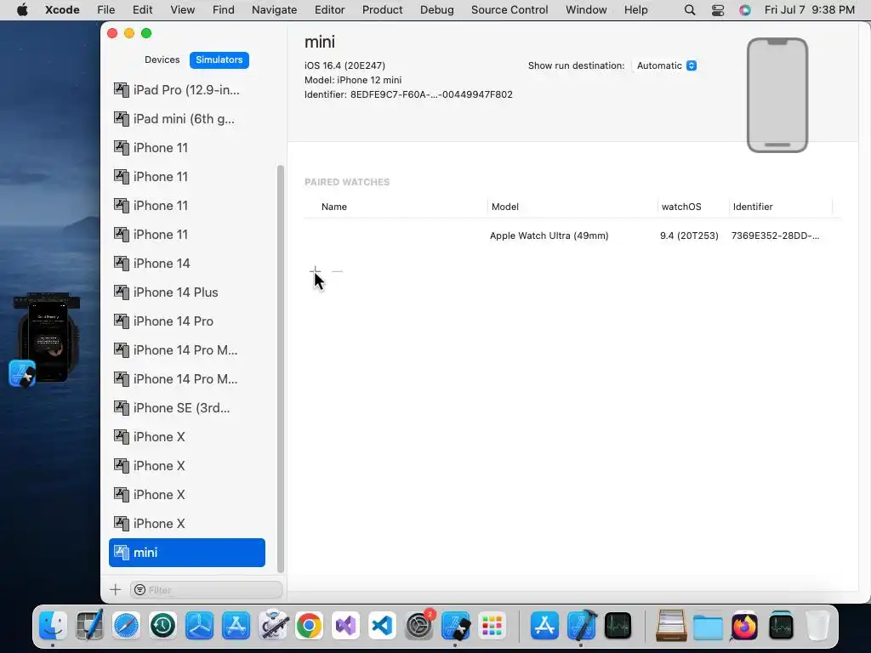Open the Apple menu
Image resolution: width=871 pixels, height=653 pixels.
pos(22,10)
